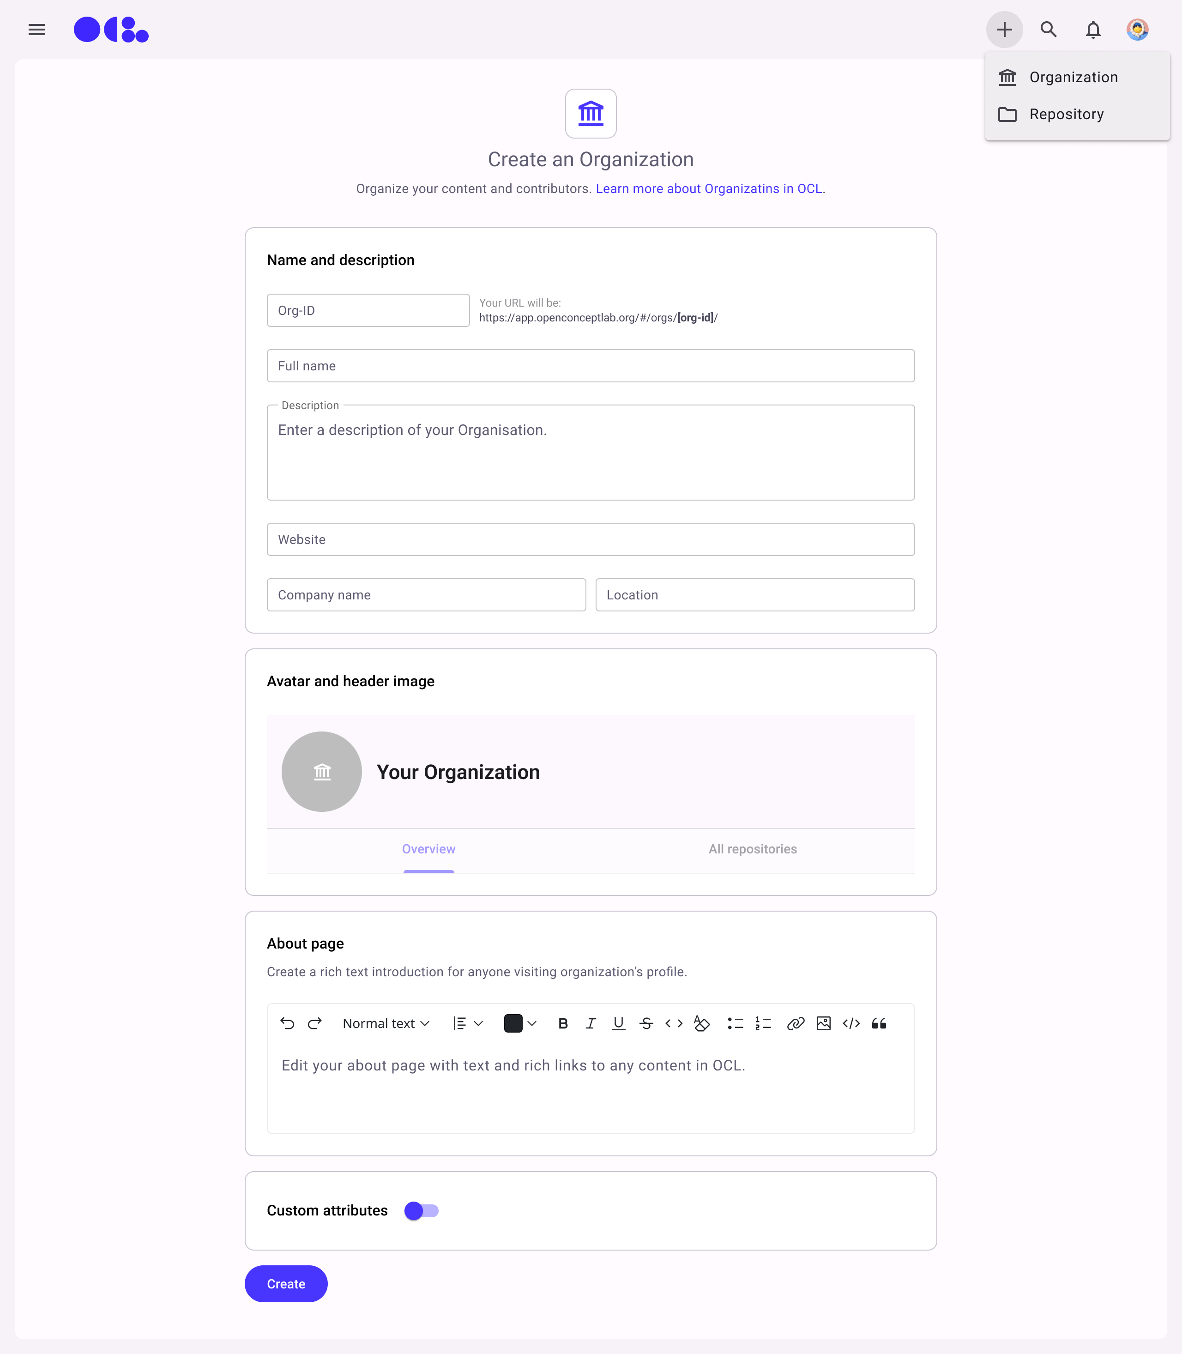Open Learn more about Organizations link

708,189
